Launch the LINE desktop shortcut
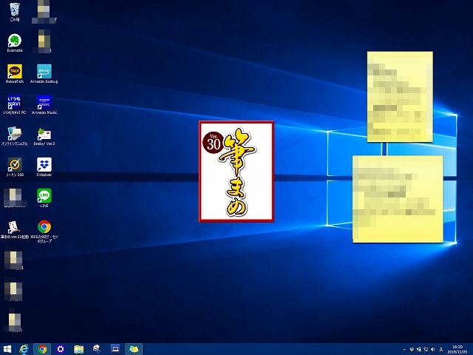 click(44, 198)
